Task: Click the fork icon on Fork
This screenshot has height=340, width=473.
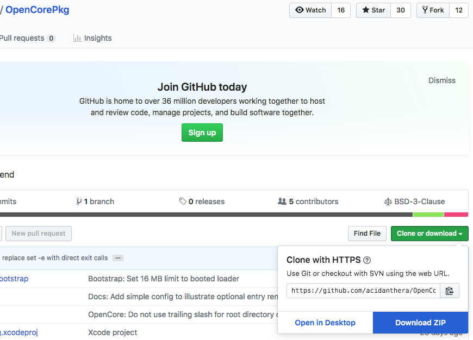Action: coord(425,10)
